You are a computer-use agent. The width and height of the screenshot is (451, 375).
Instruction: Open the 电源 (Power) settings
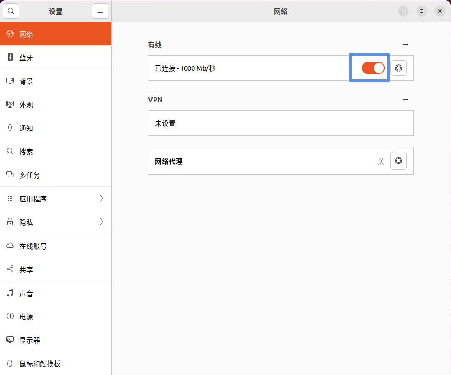26,317
